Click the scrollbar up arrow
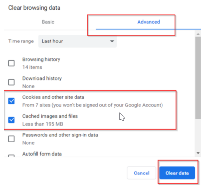The width and height of the screenshot is (206, 192). tap(199, 33)
